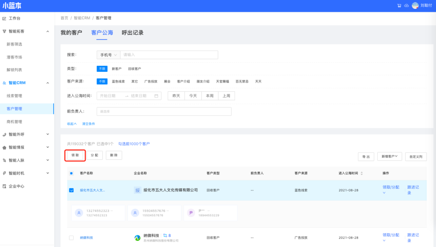Click the sort icon beside 进入公海时间

(362, 173)
